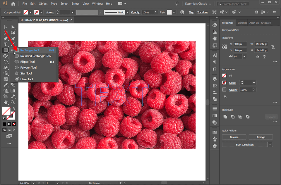
Task: Select the Hand tool
Action: (x=5, y=102)
